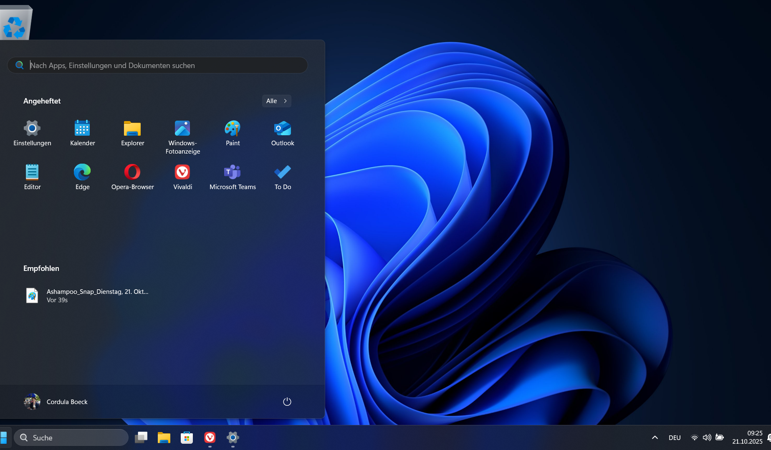Show all apps with Alle button

point(276,101)
